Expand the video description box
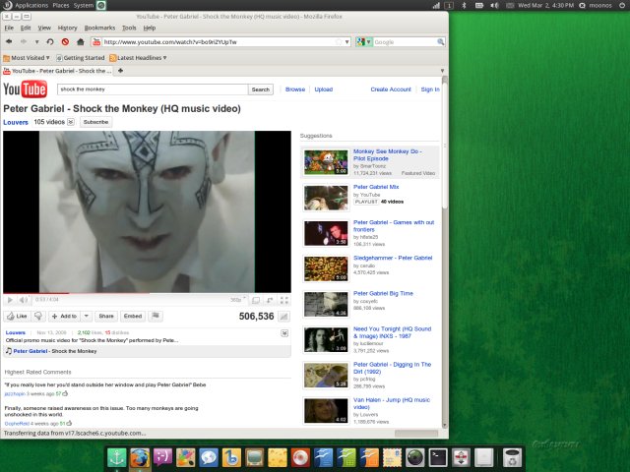The image size is (630, 472). pyautogui.click(x=284, y=334)
